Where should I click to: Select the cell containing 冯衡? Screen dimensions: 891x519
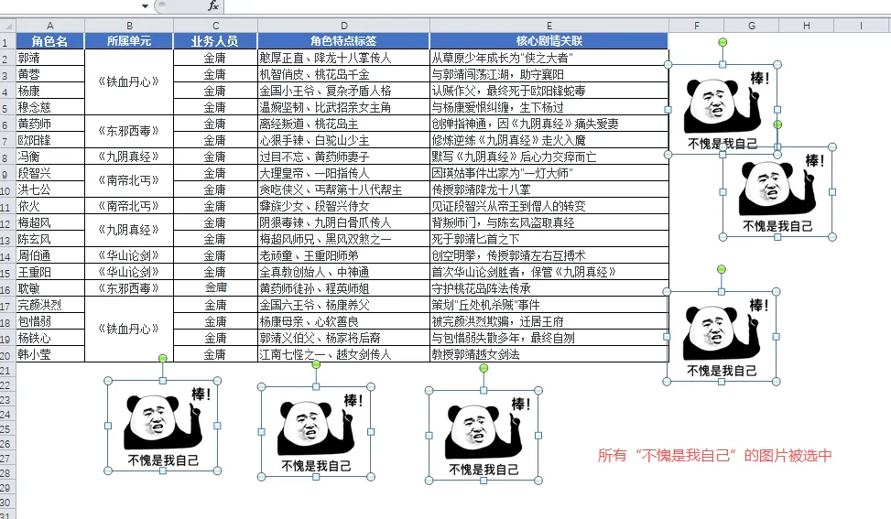pyautogui.click(x=50, y=157)
